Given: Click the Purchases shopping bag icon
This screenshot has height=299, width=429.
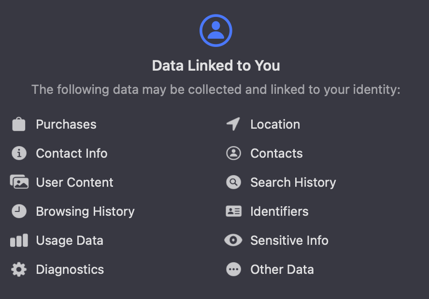Looking at the screenshot, I should pyautogui.click(x=19, y=124).
